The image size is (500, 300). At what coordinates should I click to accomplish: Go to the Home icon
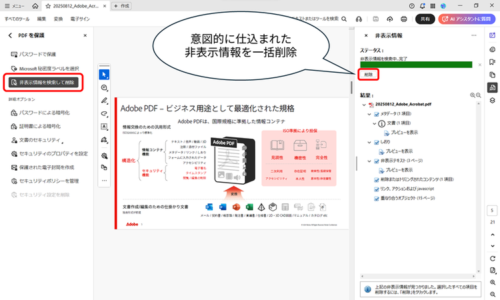[35, 6]
